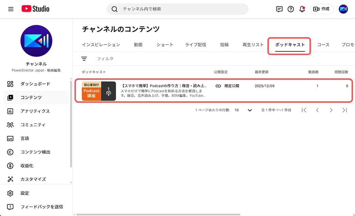Screen dimensions: 355x216
Task: Switch to the 再生リスト tab
Action: [x=253, y=44]
